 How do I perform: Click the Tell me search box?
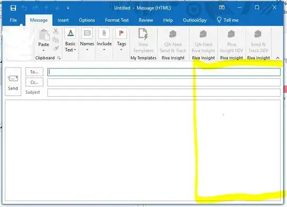(x=227, y=20)
